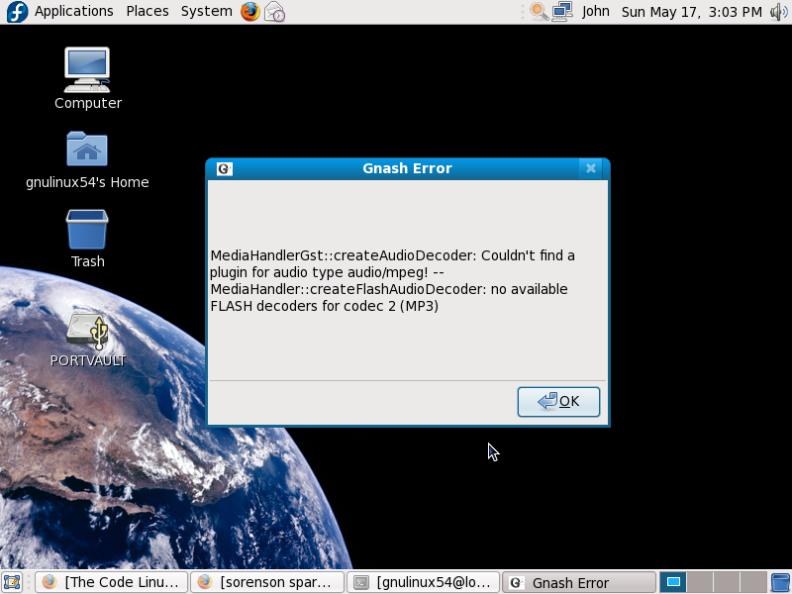Click the Gnash window menu icon in the title bar
This screenshot has height=594, width=792.
(x=225, y=168)
